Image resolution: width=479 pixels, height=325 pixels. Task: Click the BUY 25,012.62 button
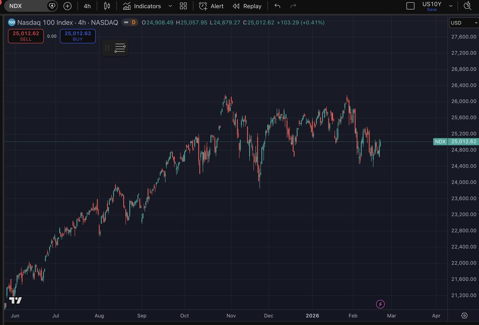tap(78, 36)
